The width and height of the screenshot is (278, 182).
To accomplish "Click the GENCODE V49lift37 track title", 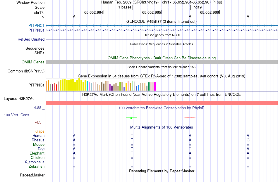I will pyautogui.click(x=162, y=21).
